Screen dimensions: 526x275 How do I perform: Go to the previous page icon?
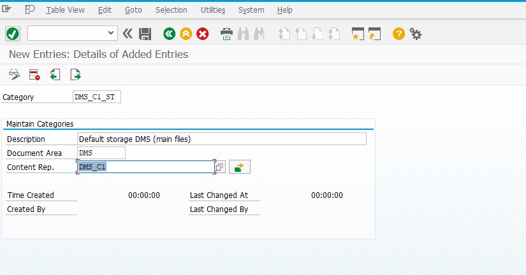300,34
